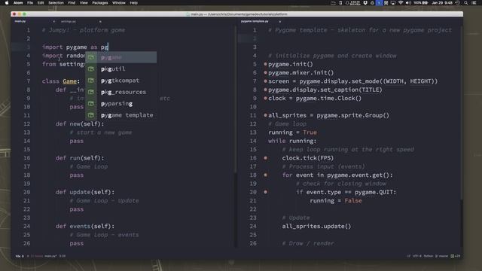482x271 pixels.
Task: Open the Window menu
Action: (x=119, y=3)
